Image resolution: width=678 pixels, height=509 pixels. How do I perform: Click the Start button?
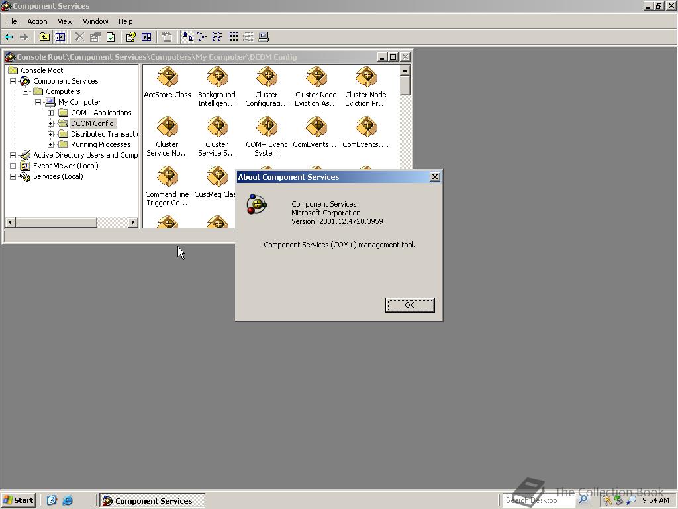pos(18,500)
